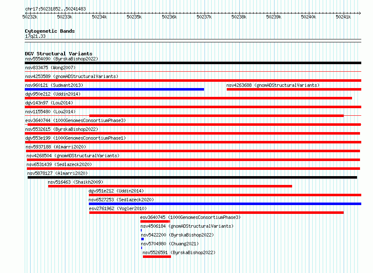Select the 17q21.33 cytogenetic band label
The image size is (373, 273).
coord(35,36)
